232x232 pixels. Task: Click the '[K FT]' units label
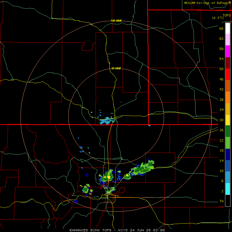pyautogui.click(x=218, y=18)
